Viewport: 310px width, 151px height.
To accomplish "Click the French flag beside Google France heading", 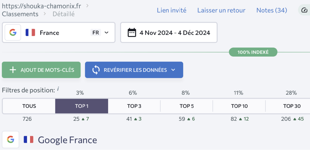I will (28, 140).
